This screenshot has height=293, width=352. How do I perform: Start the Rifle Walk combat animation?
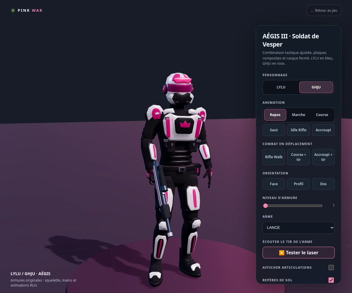[x=274, y=157]
